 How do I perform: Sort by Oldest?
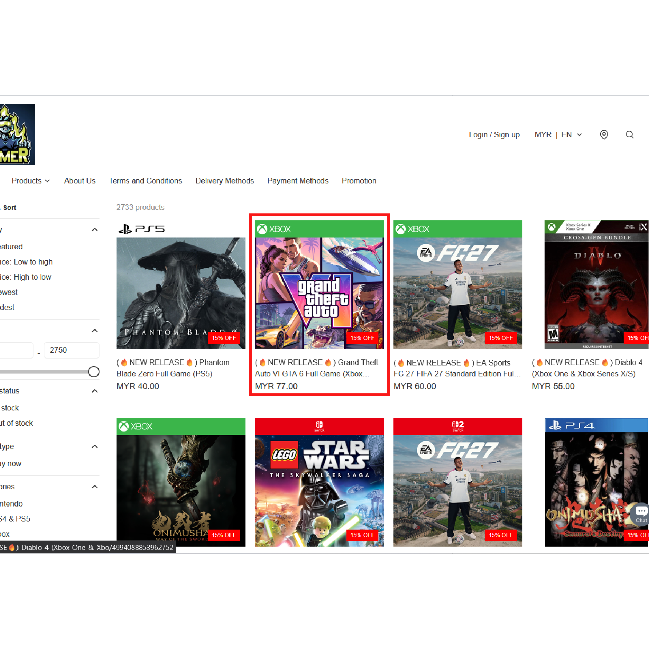[x=7, y=307]
